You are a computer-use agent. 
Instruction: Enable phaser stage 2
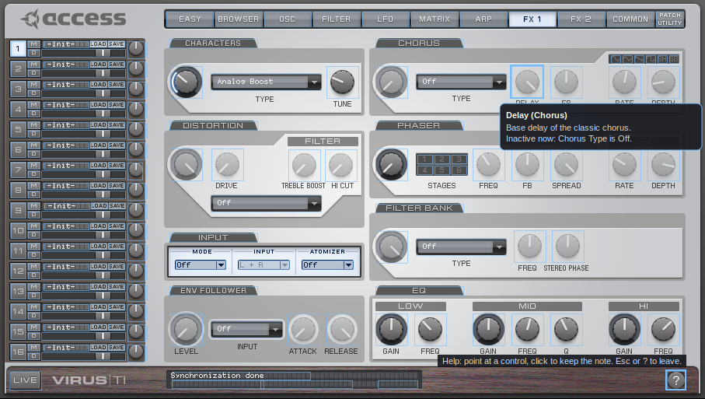click(x=441, y=159)
